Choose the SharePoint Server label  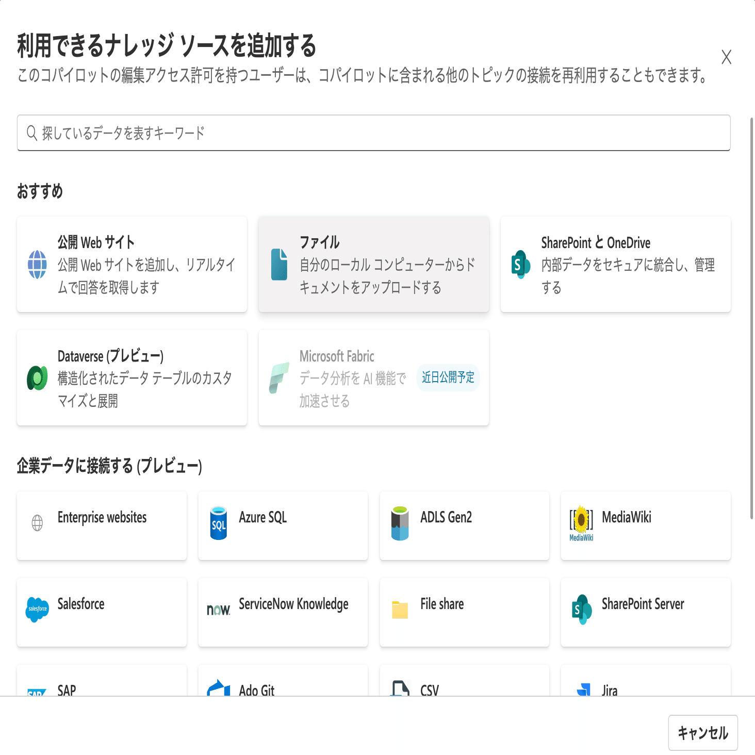tap(643, 604)
